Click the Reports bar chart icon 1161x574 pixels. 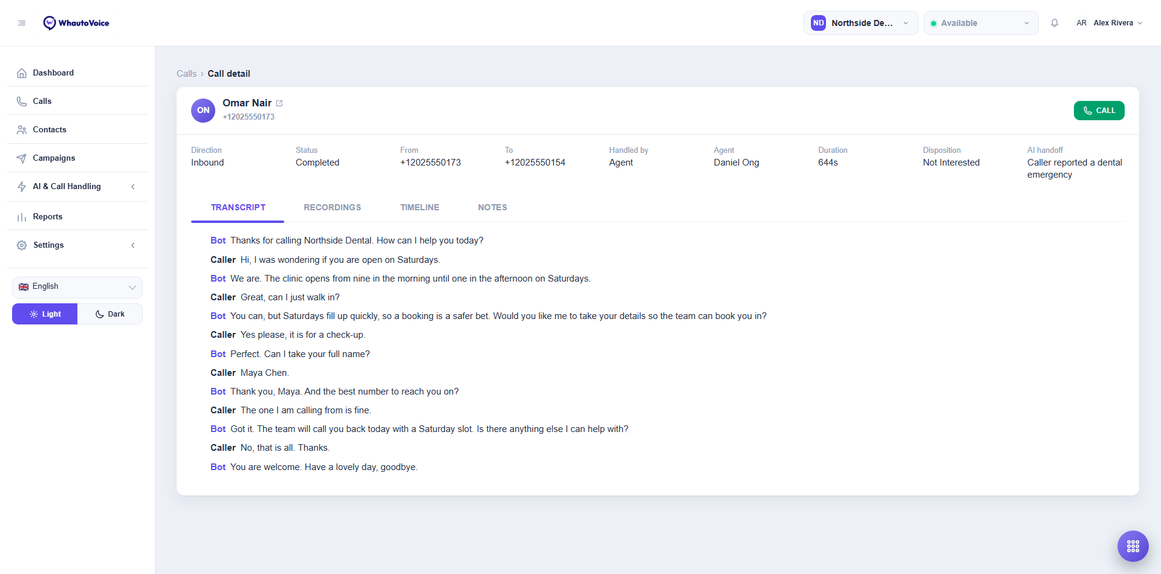(x=22, y=217)
